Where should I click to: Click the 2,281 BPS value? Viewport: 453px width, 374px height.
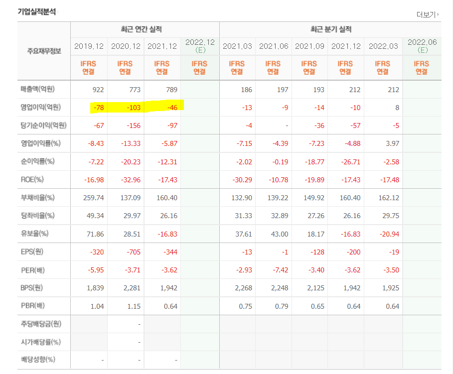point(132,288)
